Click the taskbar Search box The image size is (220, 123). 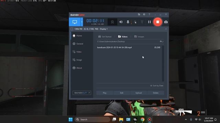[92, 120]
